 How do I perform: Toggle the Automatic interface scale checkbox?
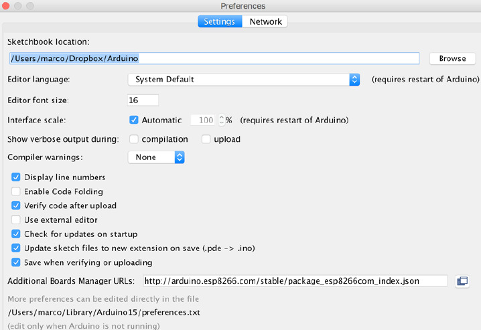(134, 120)
